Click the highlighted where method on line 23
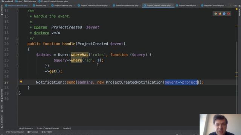The image size is (241, 135). point(76,60)
